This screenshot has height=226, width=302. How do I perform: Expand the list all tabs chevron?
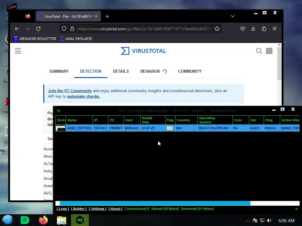point(233,16)
